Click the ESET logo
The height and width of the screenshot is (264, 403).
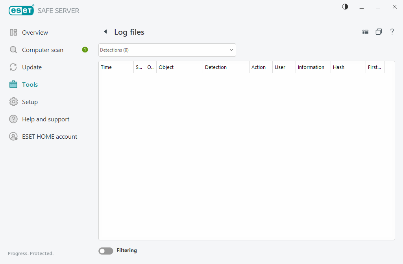coord(21,10)
